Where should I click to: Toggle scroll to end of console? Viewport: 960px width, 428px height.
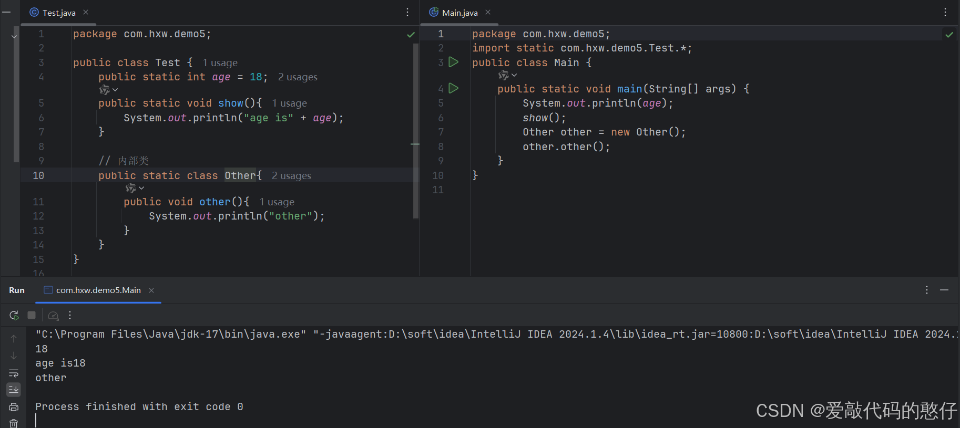click(14, 390)
